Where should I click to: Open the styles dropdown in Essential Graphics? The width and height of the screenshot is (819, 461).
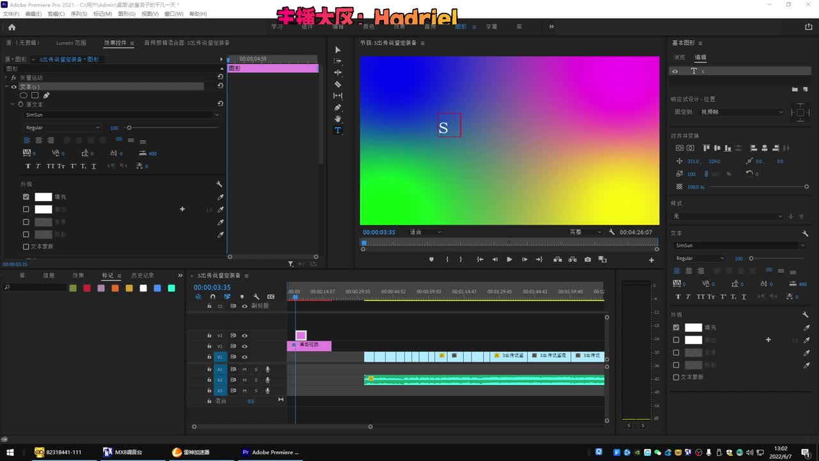coord(728,216)
